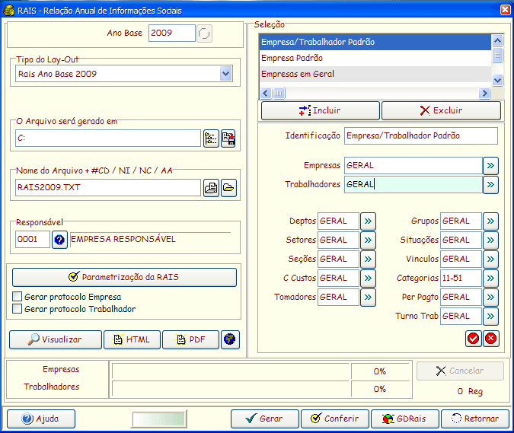Click the selection list scroll right arrow
Image resolution: width=514 pixels, height=433 pixels.
[484, 94]
